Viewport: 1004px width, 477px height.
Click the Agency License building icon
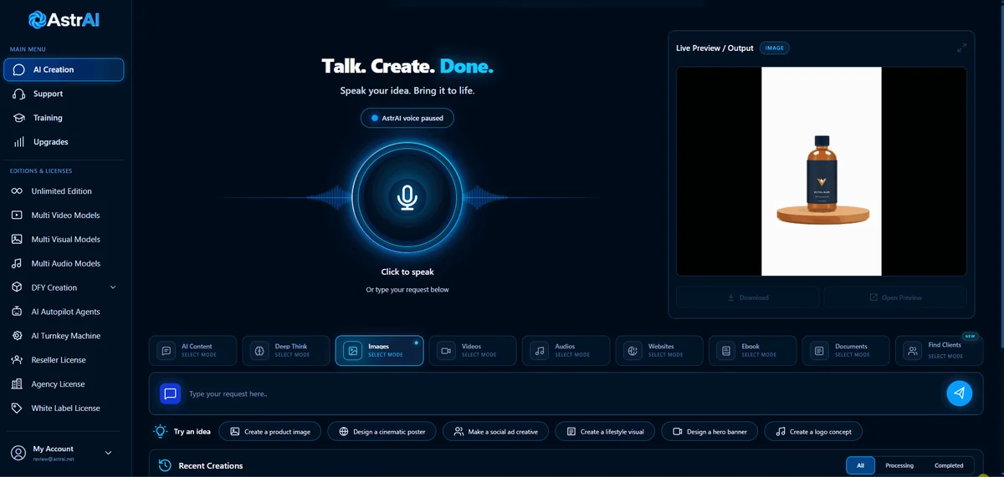tap(17, 384)
